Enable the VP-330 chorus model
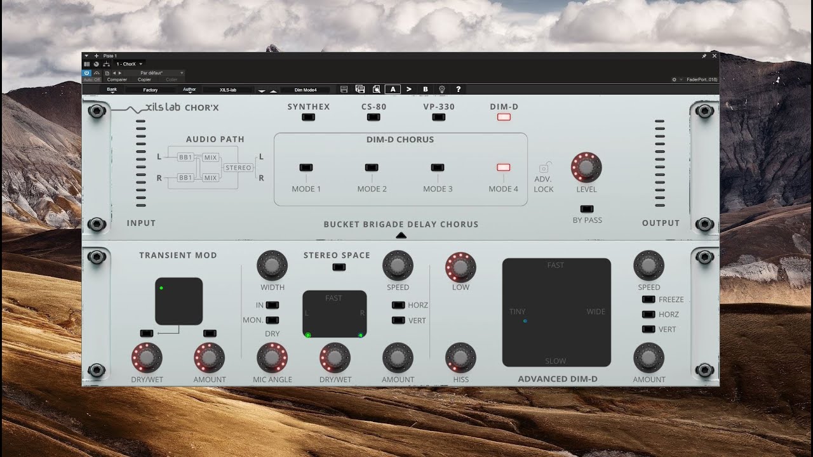813x457 pixels. [438, 117]
